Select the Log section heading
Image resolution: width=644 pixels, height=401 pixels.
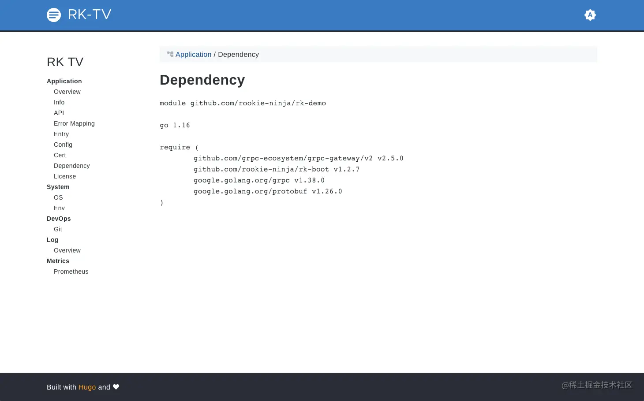click(52, 240)
